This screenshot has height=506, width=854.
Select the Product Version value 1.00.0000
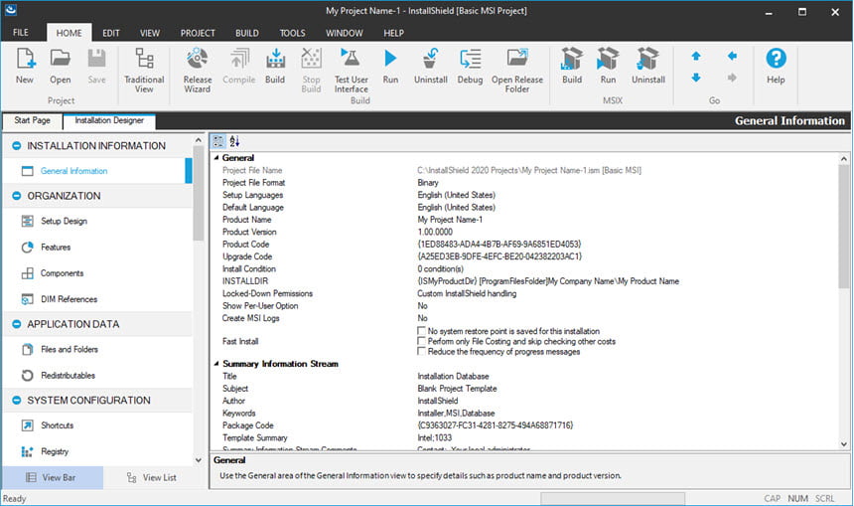(x=435, y=233)
